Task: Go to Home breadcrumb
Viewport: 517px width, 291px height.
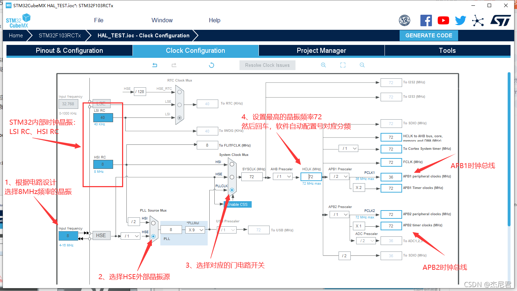Action: coord(16,36)
